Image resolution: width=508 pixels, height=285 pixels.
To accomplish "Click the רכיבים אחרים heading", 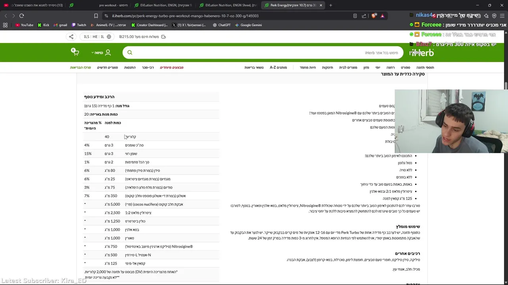I will [407, 253].
